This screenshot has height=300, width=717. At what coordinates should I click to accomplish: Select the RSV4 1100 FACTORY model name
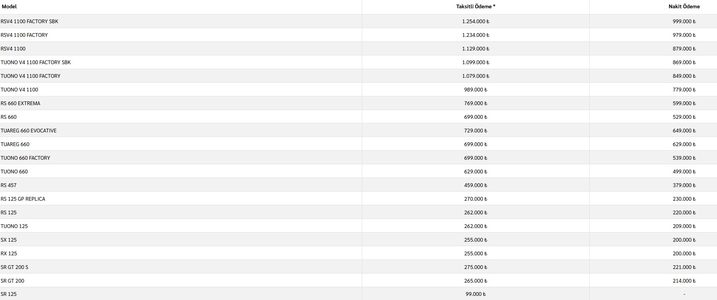click(x=24, y=35)
